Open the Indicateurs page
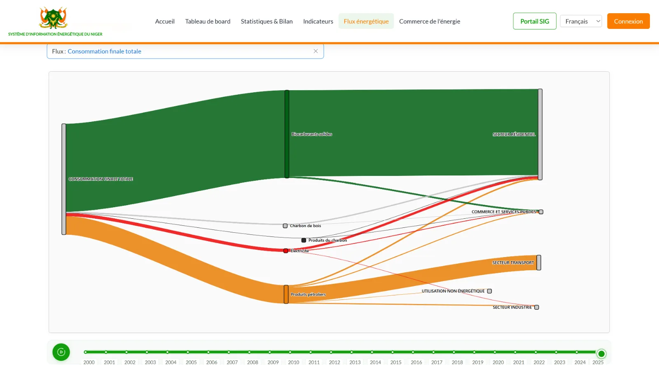Viewport: 659px width, 365px height. [x=318, y=21]
